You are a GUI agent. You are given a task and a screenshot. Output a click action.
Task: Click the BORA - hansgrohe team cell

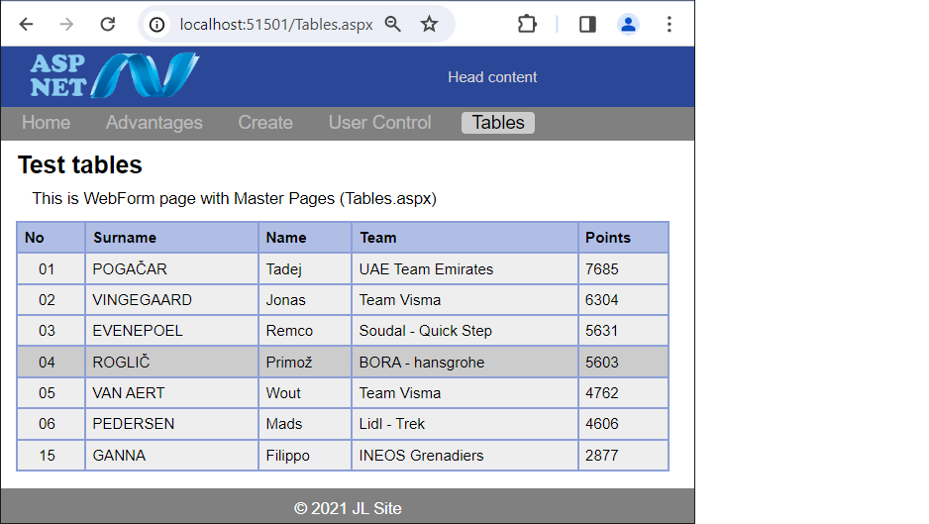coord(465,363)
